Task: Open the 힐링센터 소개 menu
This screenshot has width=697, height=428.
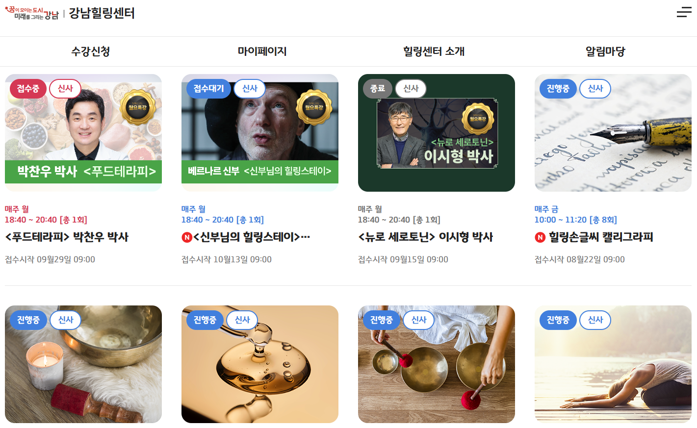Action: coord(434,51)
